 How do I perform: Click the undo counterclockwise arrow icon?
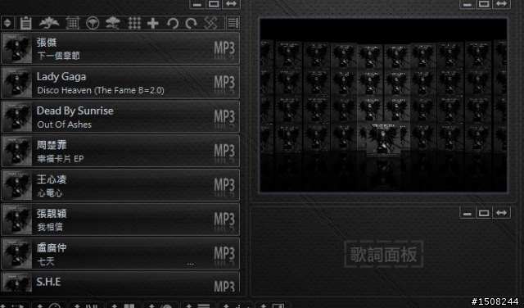(173, 23)
